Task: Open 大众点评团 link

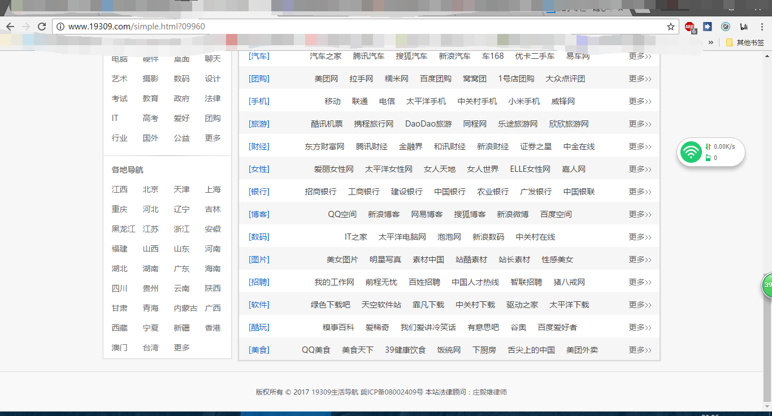Action: tap(565, 79)
